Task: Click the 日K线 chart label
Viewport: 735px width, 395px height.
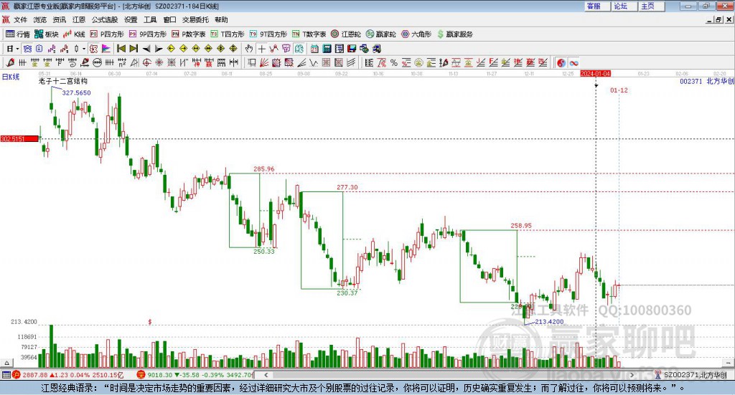Action: (10, 77)
